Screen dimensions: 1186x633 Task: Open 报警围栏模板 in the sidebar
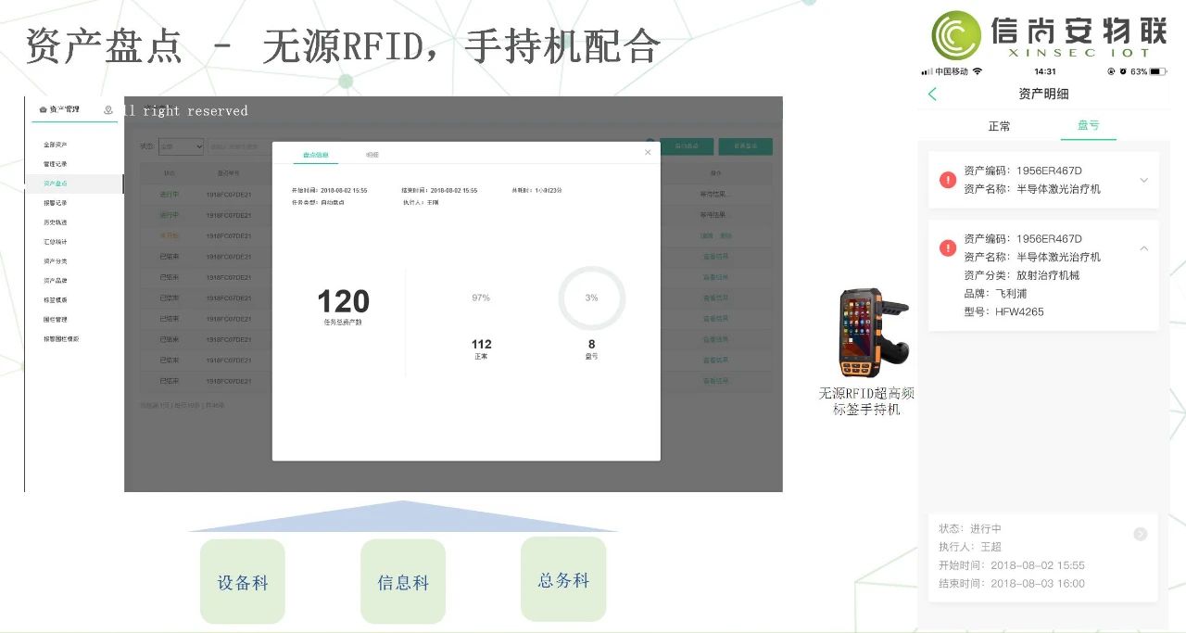[x=61, y=339]
